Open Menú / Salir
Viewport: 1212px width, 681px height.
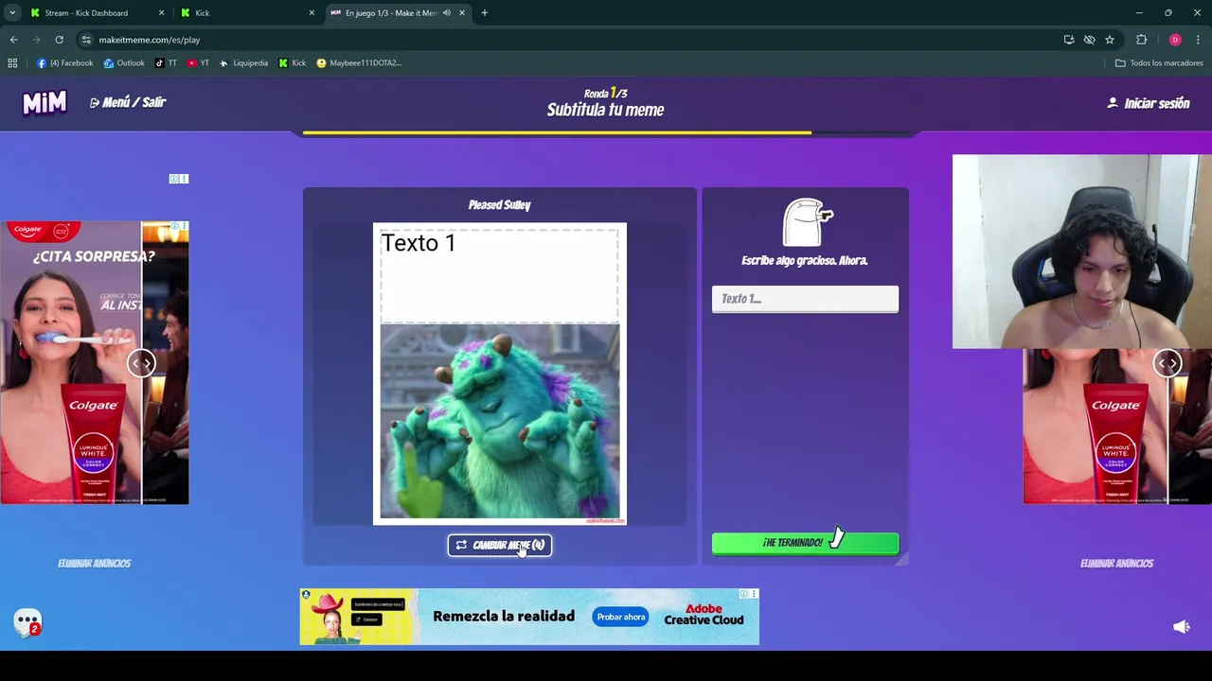click(128, 102)
